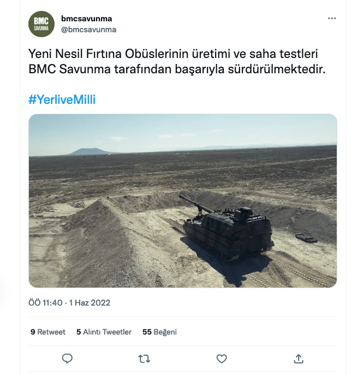Open the reply comment icon

(x=67, y=359)
